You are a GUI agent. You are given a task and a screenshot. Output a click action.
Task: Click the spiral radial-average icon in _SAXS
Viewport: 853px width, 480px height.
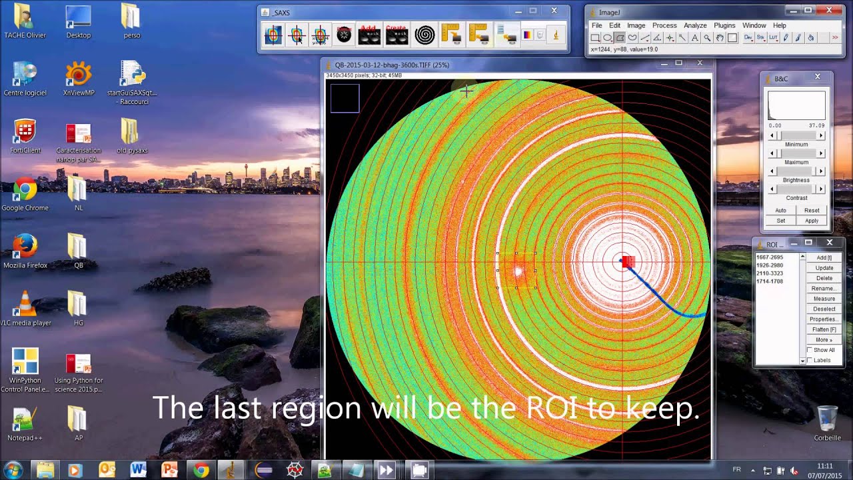click(425, 35)
